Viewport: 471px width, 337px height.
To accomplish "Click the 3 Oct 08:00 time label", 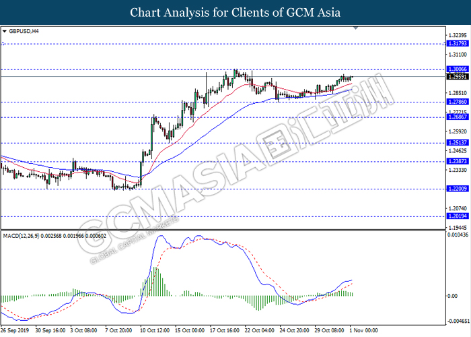I will coord(84,330).
